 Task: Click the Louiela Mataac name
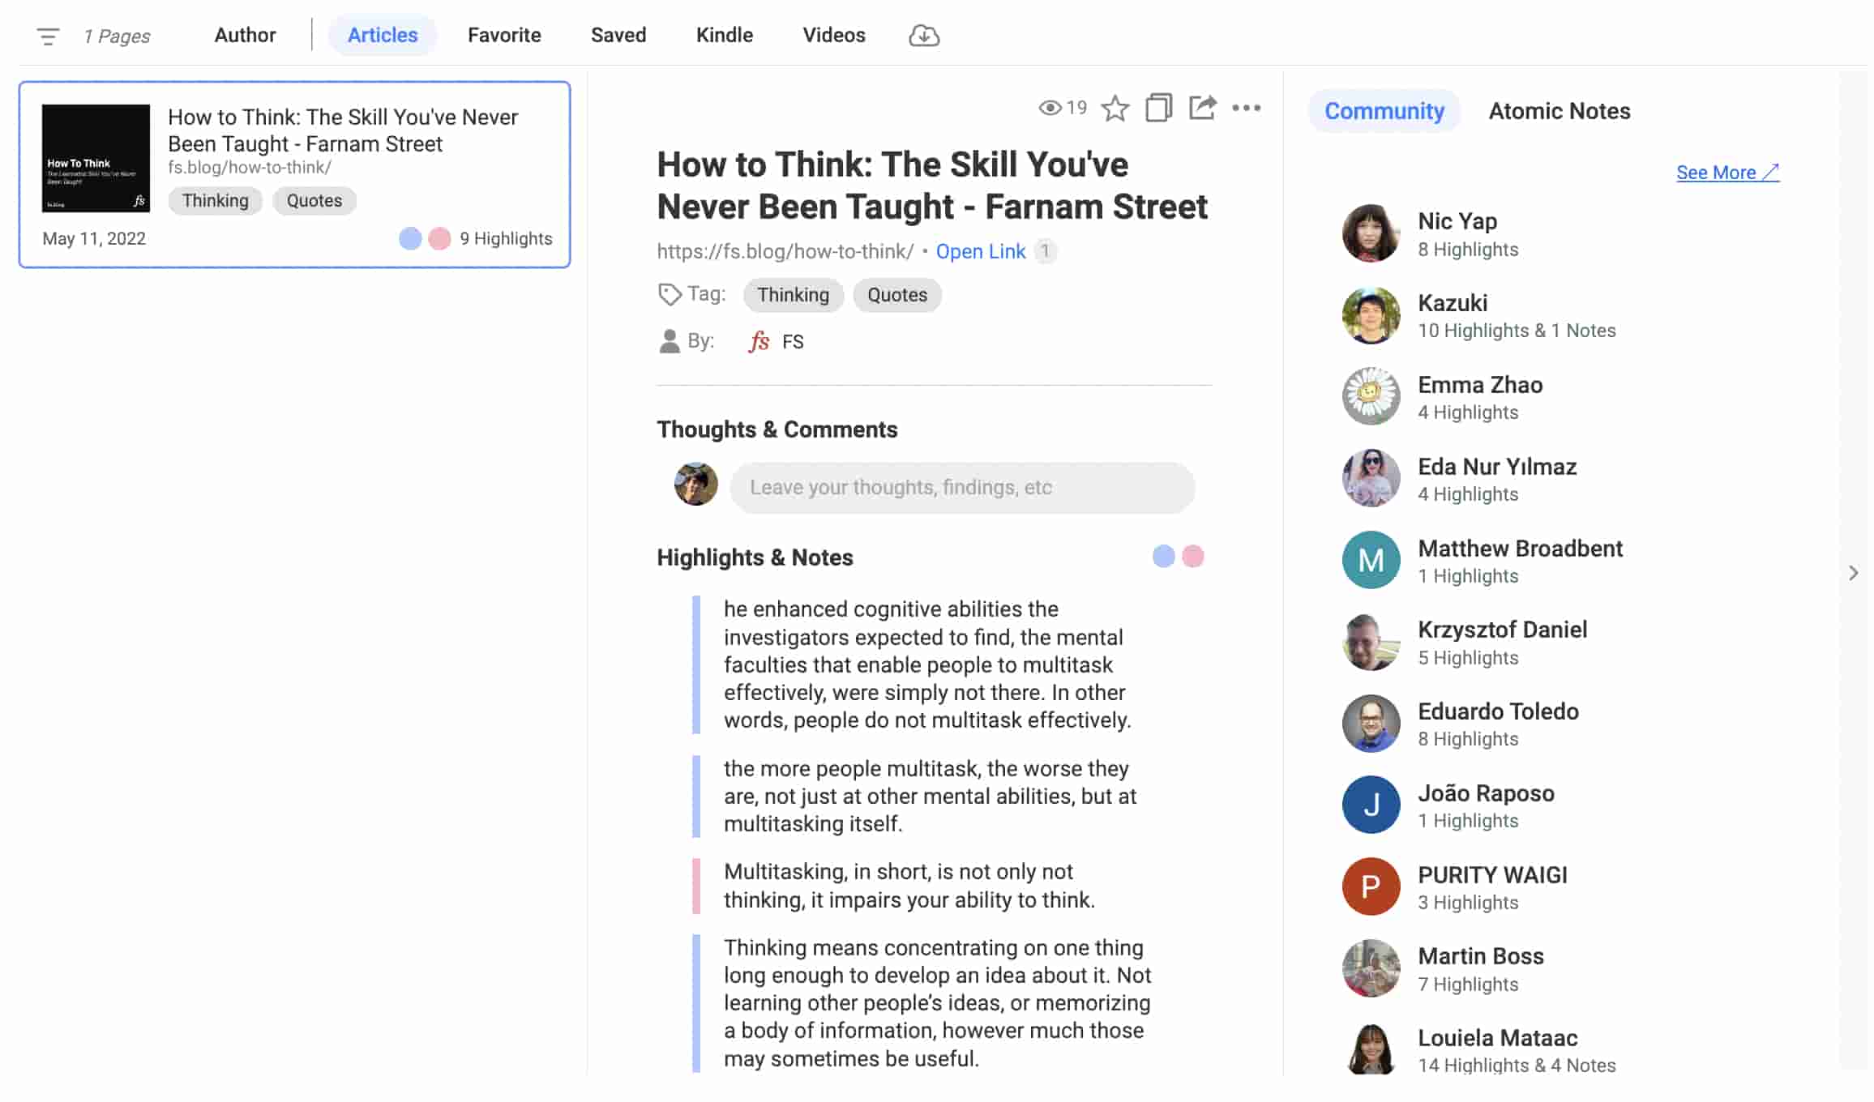[x=1498, y=1038]
